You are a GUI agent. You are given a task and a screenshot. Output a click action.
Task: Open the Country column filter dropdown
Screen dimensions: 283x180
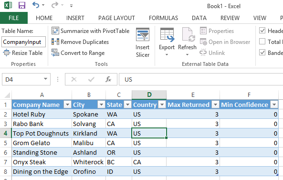162,105
